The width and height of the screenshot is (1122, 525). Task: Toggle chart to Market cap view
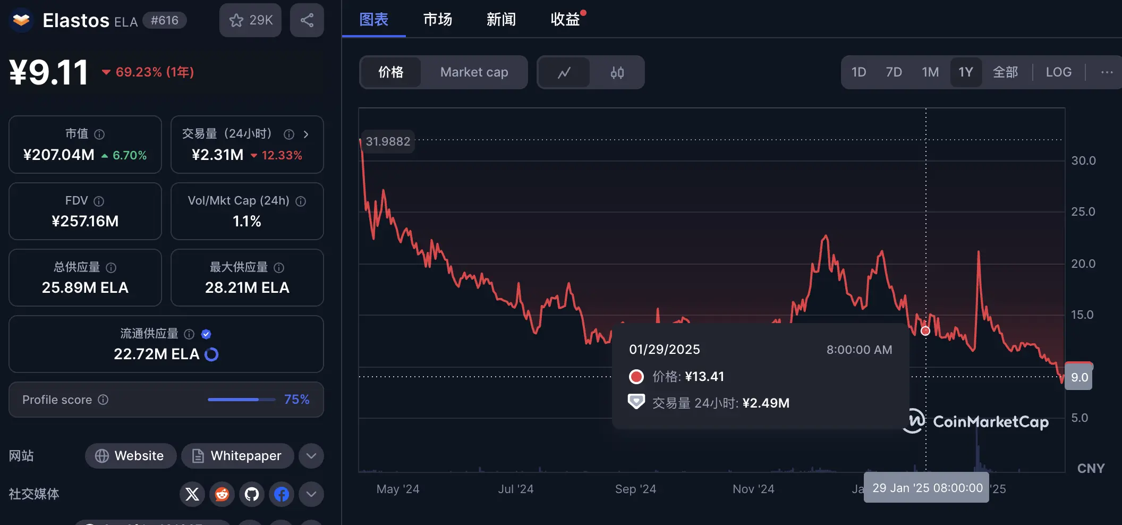point(474,72)
